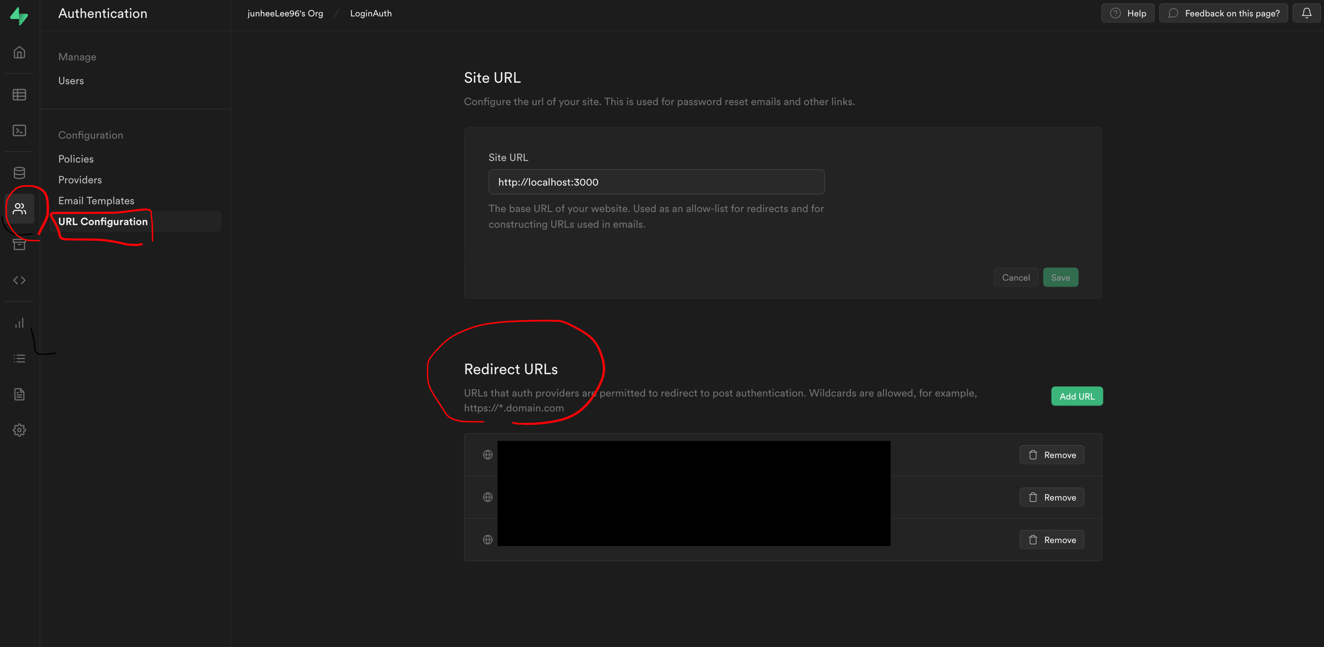Click Feedback on this page button
Screen dimensions: 1324x647
click(x=1223, y=13)
